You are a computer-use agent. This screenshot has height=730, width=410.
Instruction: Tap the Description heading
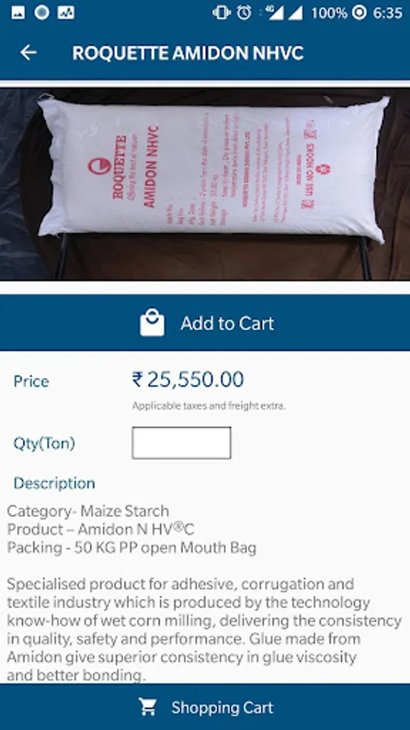(x=54, y=483)
